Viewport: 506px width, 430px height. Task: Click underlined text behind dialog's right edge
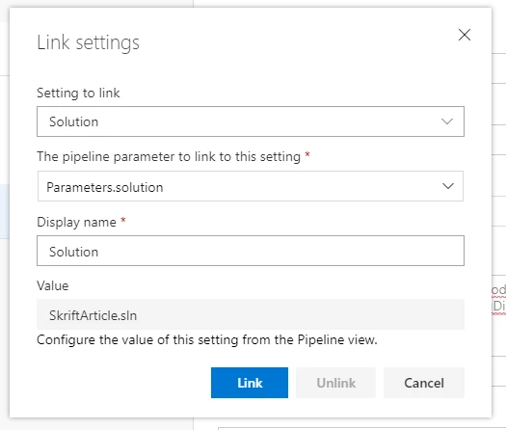click(498, 298)
